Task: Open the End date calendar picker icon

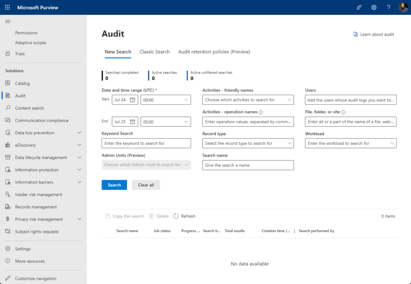Action: tap(132, 122)
